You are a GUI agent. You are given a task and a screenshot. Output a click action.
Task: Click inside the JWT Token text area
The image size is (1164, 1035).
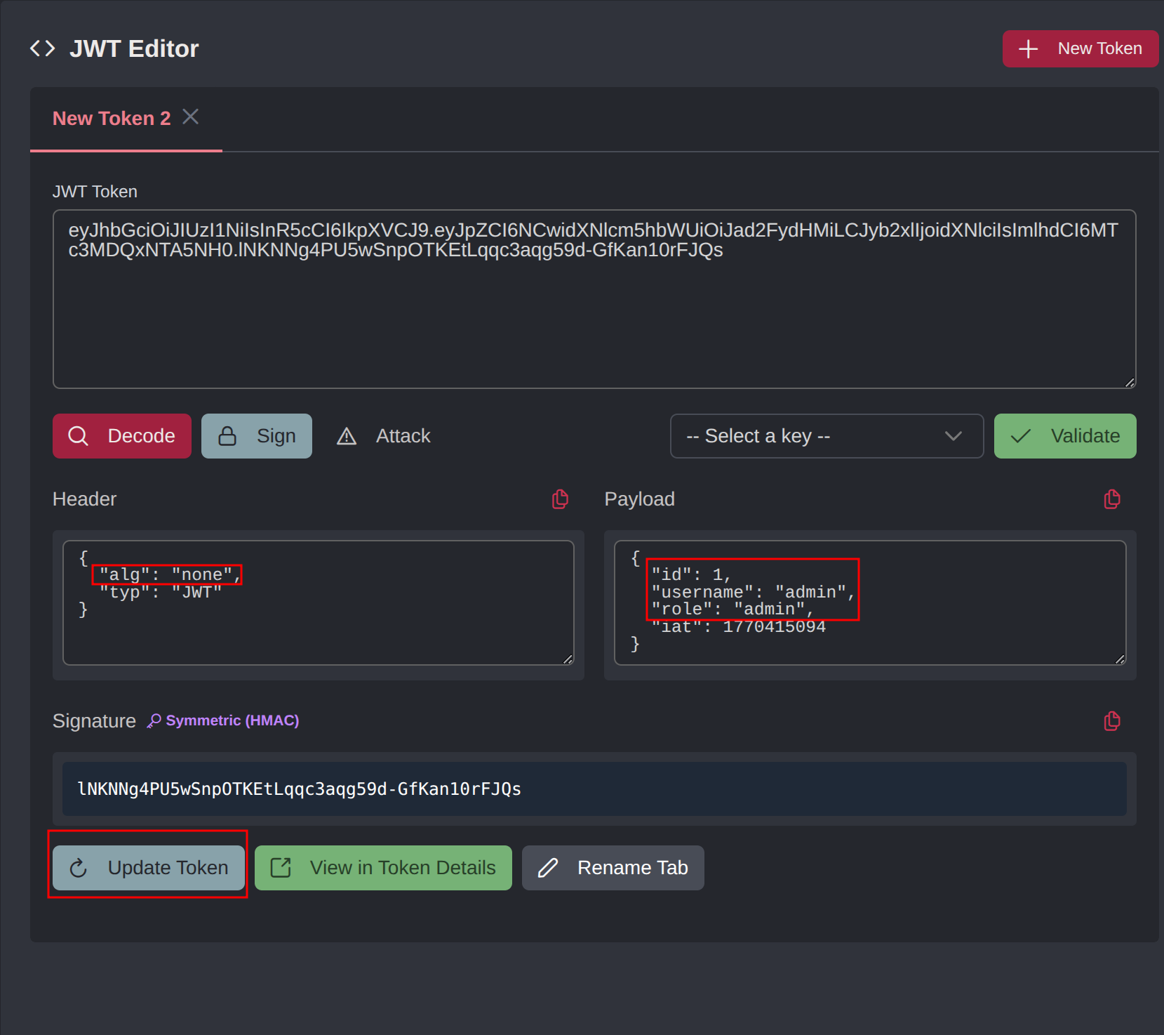(594, 299)
